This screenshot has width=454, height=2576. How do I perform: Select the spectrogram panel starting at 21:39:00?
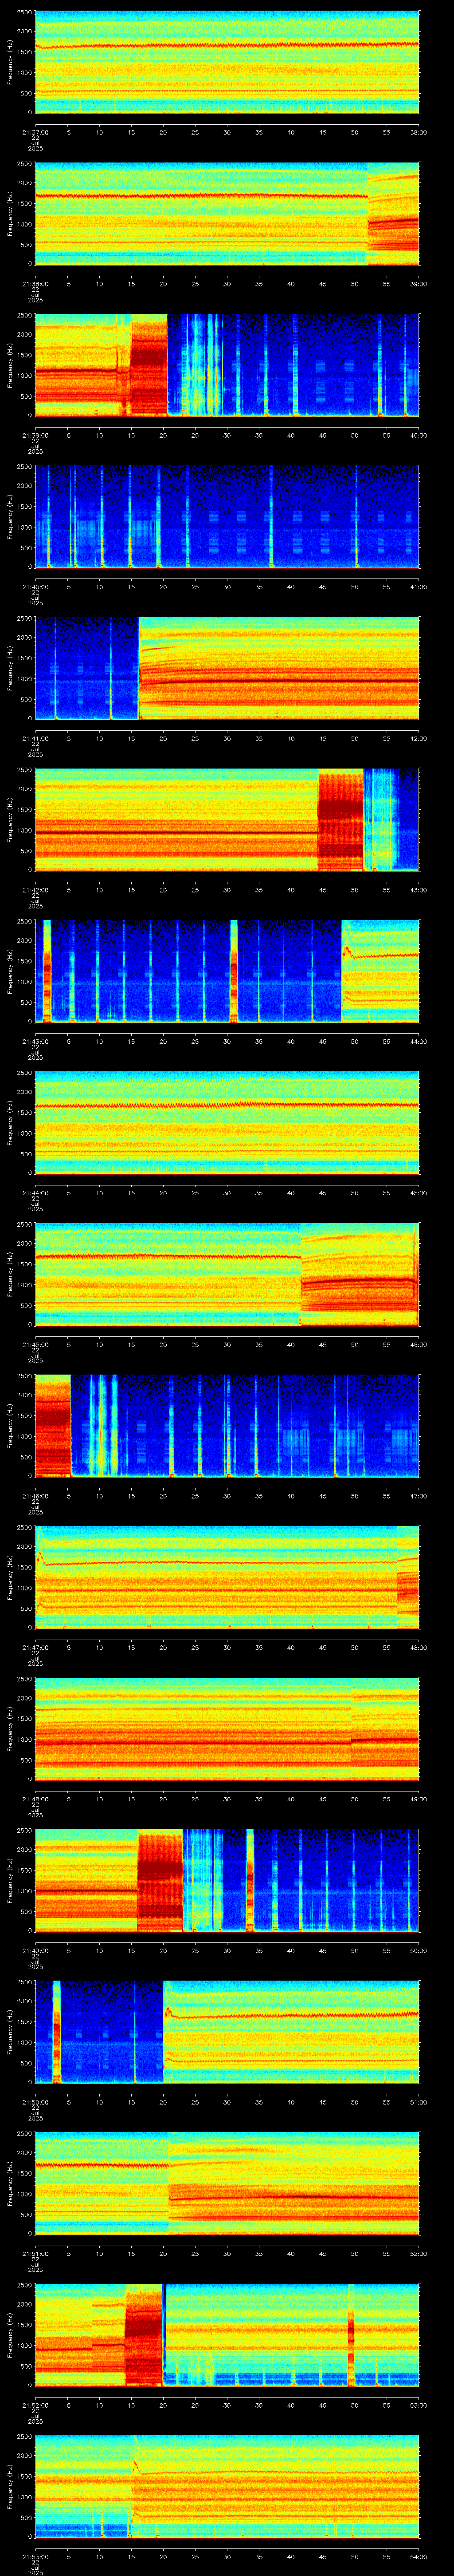pos(227,365)
